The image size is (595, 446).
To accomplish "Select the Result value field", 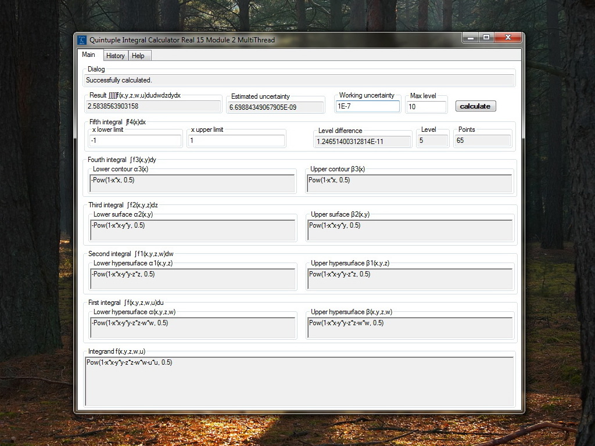I will pyautogui.click(x=153, y=106).
